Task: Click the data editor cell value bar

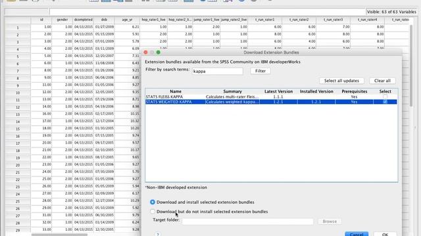Action: pyautogui.click(x=208, y=12)
